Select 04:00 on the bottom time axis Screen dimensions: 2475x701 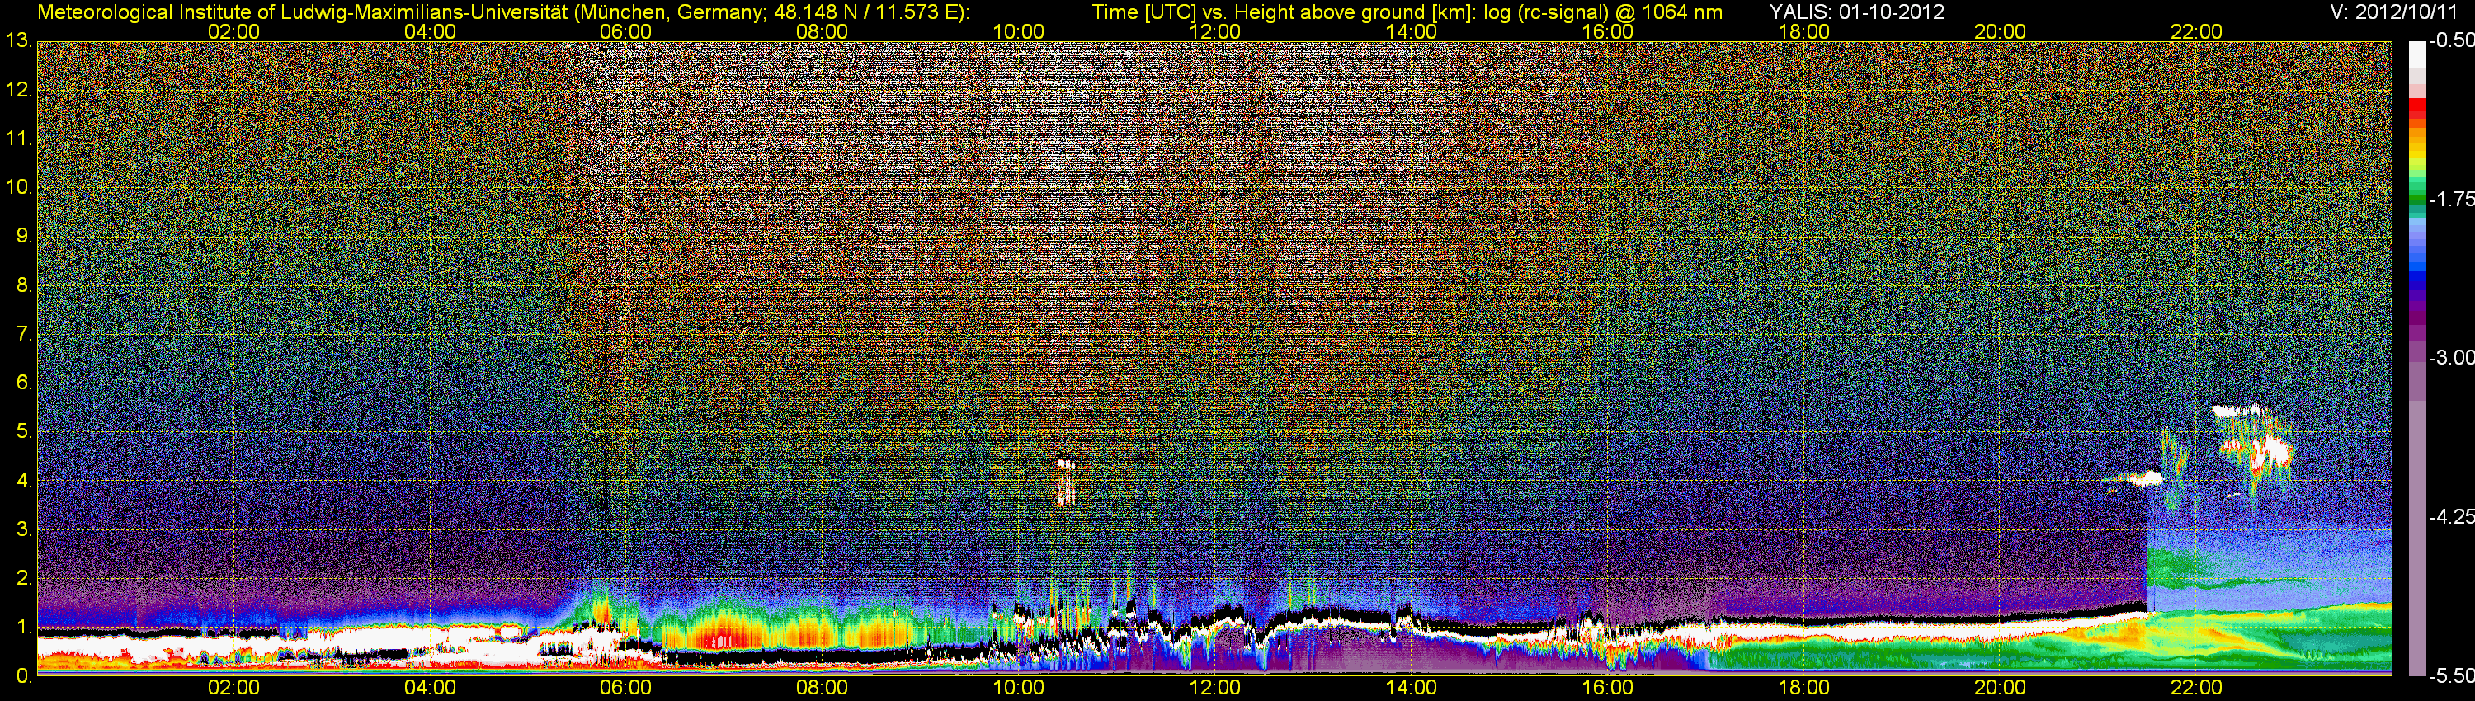coord(430,688)
